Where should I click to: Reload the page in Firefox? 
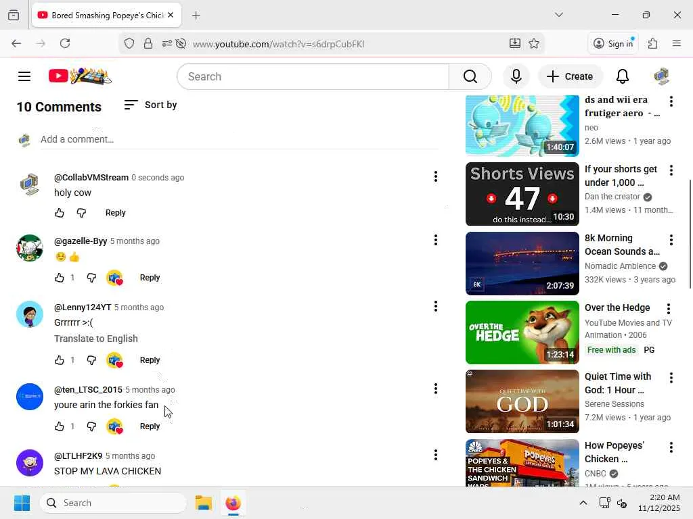[x=65, y=43]
